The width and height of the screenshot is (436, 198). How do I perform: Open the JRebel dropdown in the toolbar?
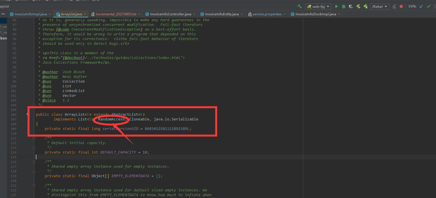[x=380, y=6]
